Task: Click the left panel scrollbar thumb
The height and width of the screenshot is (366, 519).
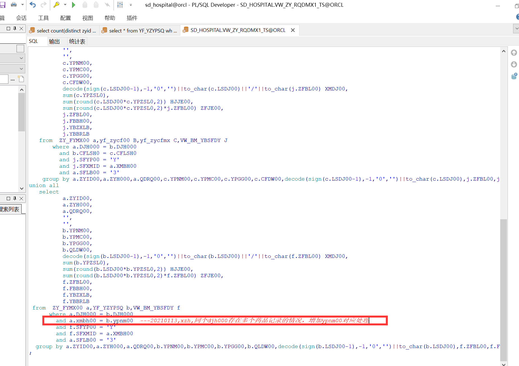Action: pos(22,112)
